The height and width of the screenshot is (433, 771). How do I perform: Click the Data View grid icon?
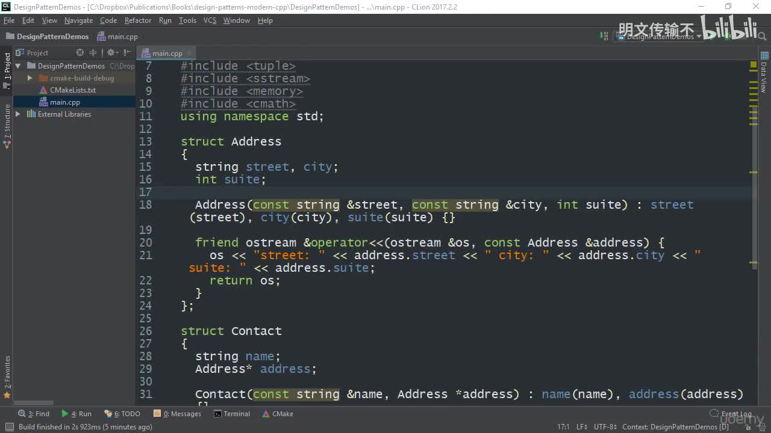(x=764, y=56)
